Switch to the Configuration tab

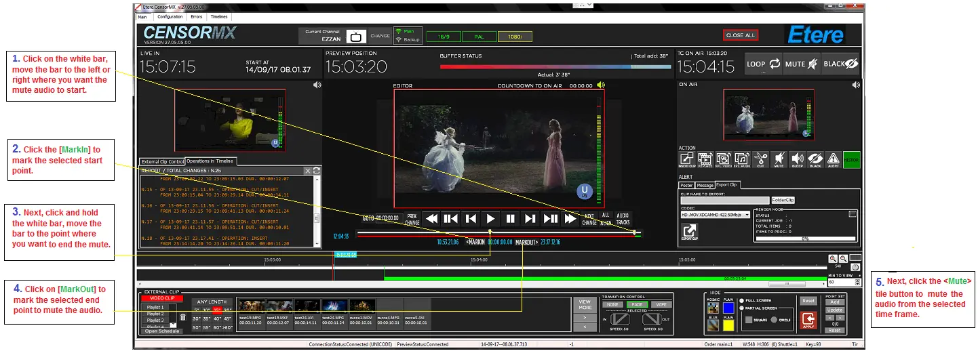tap(170, 17)
